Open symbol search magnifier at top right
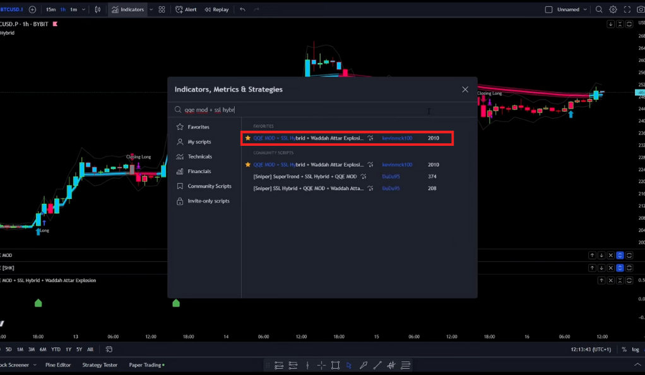 [x=599, y=9]
